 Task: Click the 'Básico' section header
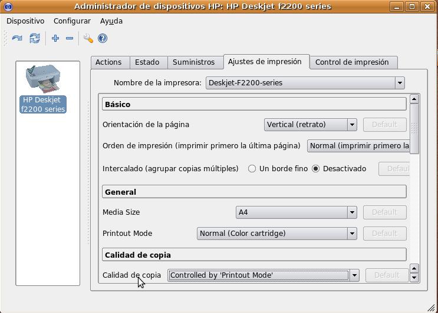[x=254, y=104]
